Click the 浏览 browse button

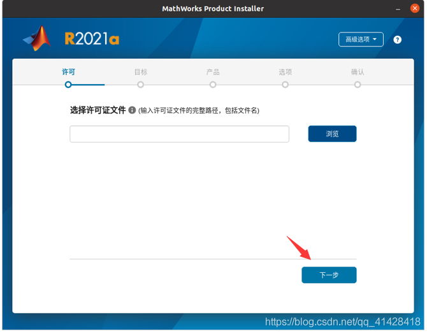[x=332, y=134]
